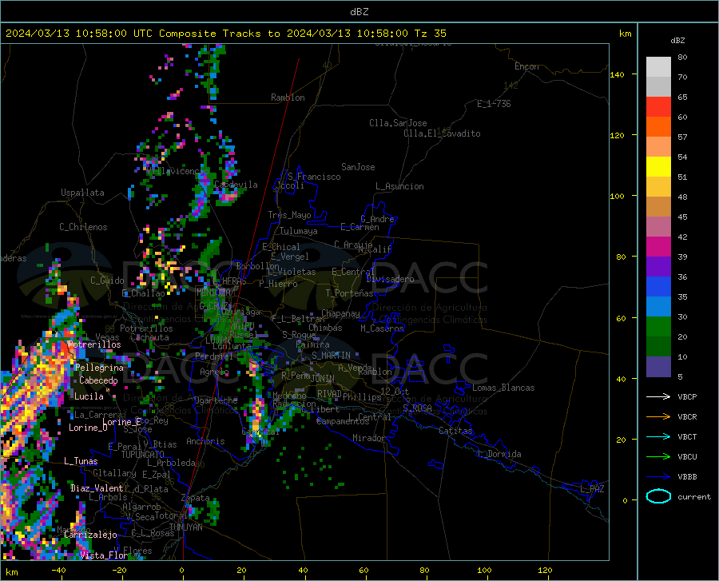Click the 'L_PAZ' map label
This screenshot has height=581, width=719.
592,489
